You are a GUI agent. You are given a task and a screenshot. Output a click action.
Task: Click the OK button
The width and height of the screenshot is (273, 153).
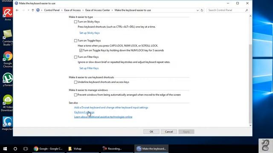coord(151,132)
